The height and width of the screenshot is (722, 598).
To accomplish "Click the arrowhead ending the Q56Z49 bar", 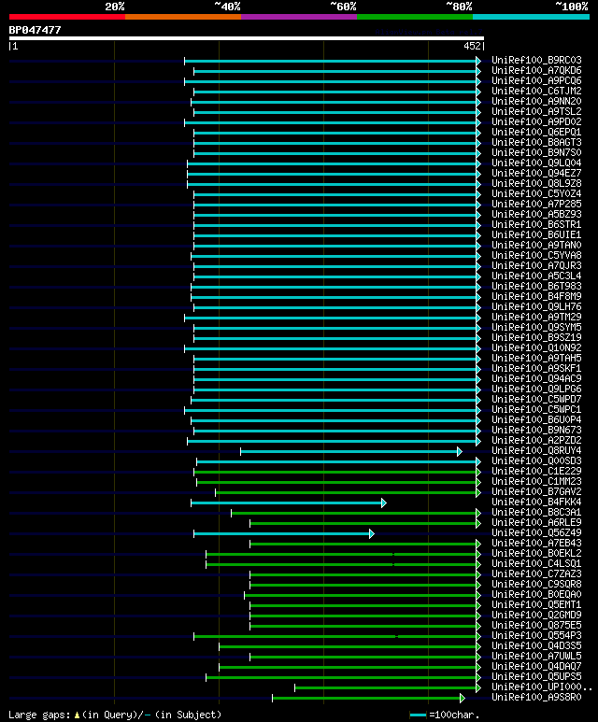I will click(372, 533).
